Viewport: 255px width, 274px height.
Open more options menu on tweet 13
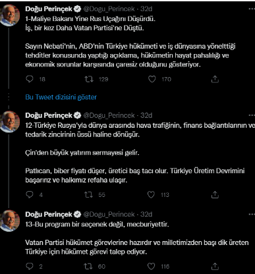pos(252,214)
